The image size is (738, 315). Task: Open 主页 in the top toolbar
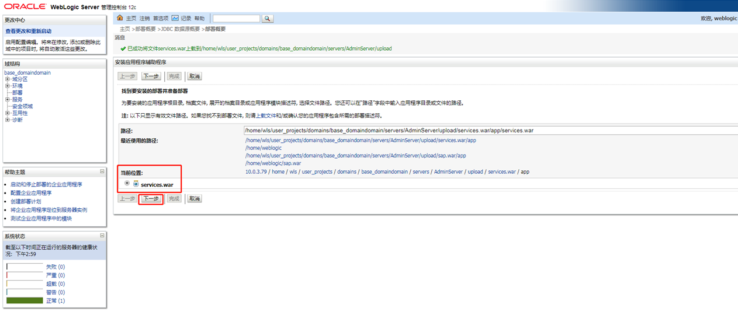tap(131, 19)
